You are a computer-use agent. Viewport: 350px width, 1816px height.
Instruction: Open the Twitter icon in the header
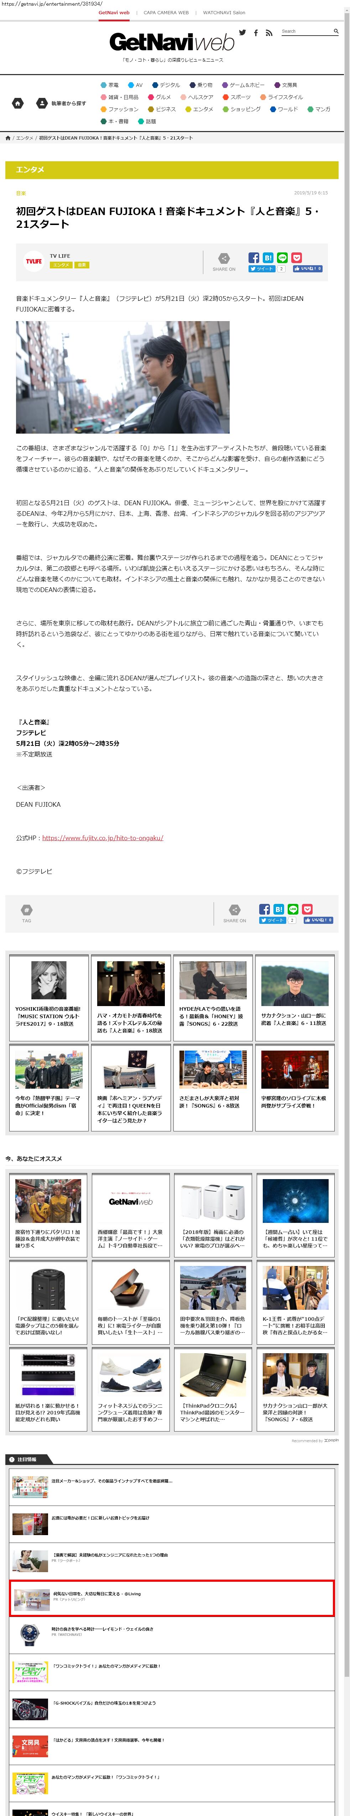(x=243, y=32)
